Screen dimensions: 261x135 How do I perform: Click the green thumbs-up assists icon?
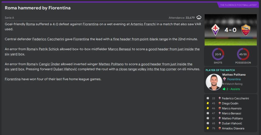click(224, 89)
